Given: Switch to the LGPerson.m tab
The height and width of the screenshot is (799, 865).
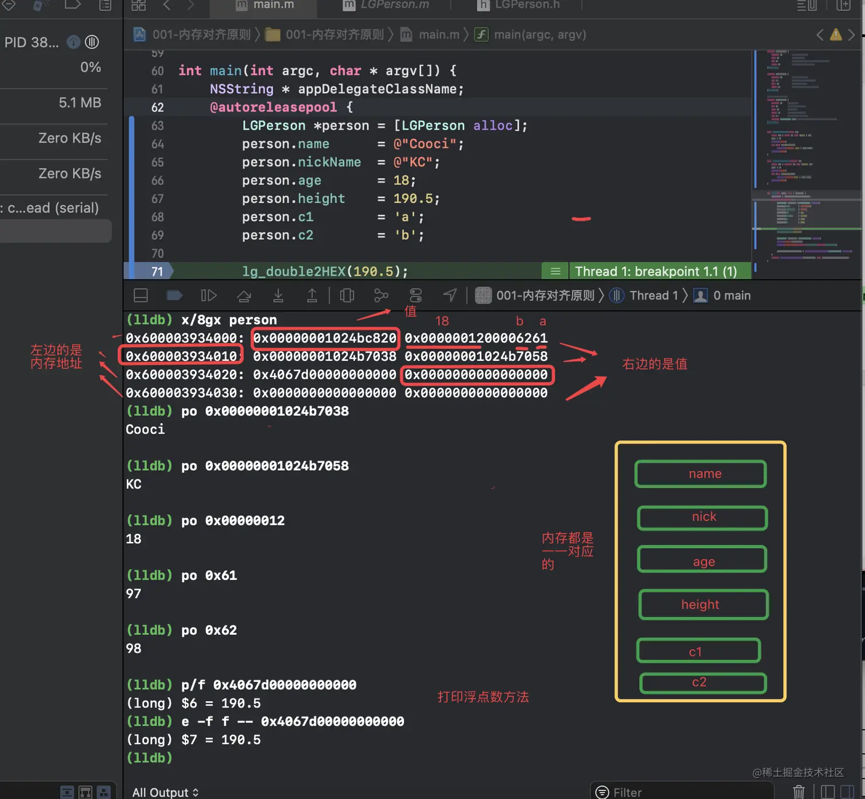Looking at the screenshot, I should pyautogui.click(x=386, y=5).
